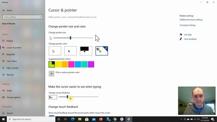The height and width of the screenshot is (122, 217).
Task: Open Additional mouse settings link
Action: [x=191, y=20]
